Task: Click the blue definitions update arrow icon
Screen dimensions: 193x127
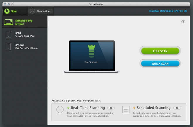Action: pyautogui.click(x=185, y=11)
